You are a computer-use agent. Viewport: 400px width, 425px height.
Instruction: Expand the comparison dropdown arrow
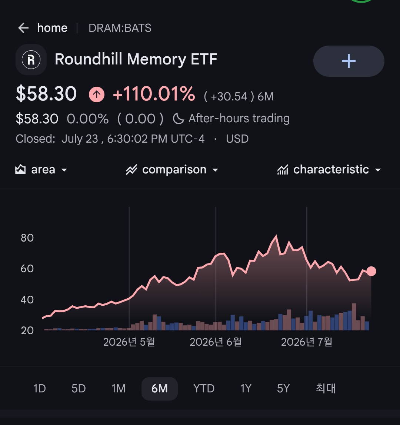216,170
